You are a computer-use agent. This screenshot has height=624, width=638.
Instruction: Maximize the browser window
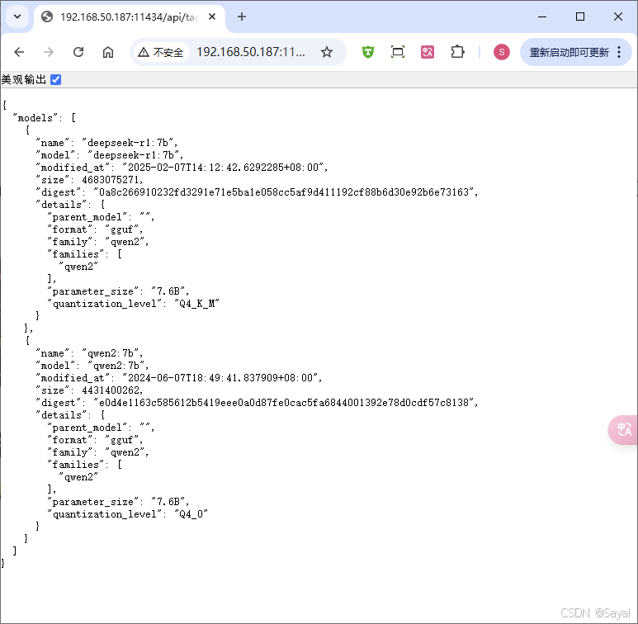point(580,17)
